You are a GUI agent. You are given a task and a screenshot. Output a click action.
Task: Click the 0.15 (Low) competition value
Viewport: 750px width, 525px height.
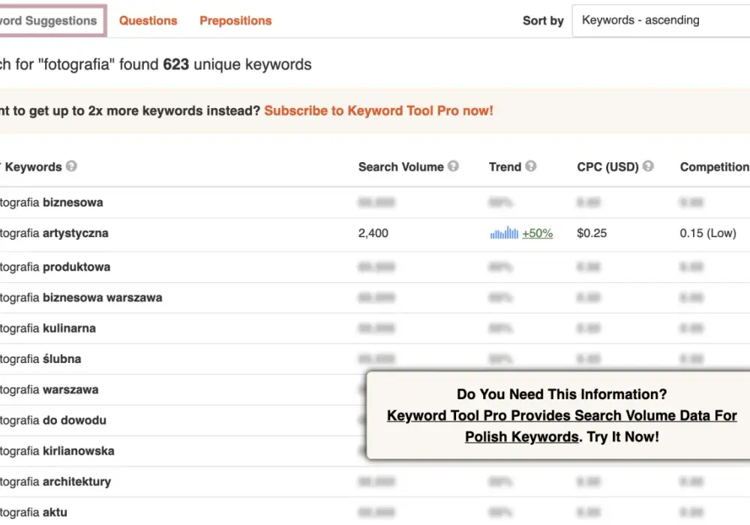tap(708, 233)
